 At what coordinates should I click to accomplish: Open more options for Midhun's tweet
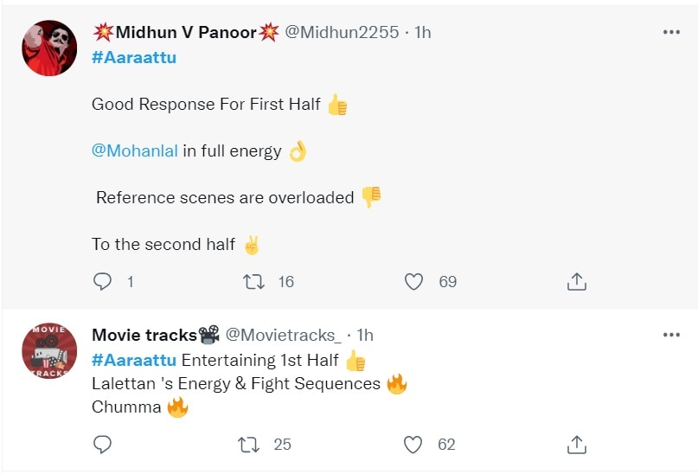coord(671,32)
